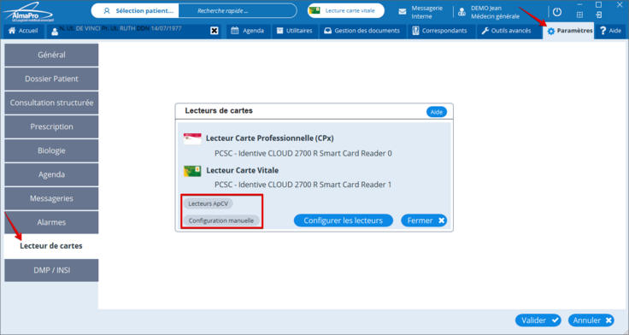Click the Configuration manuelle button
The image size is (629, 335).
tap(221, 220)
